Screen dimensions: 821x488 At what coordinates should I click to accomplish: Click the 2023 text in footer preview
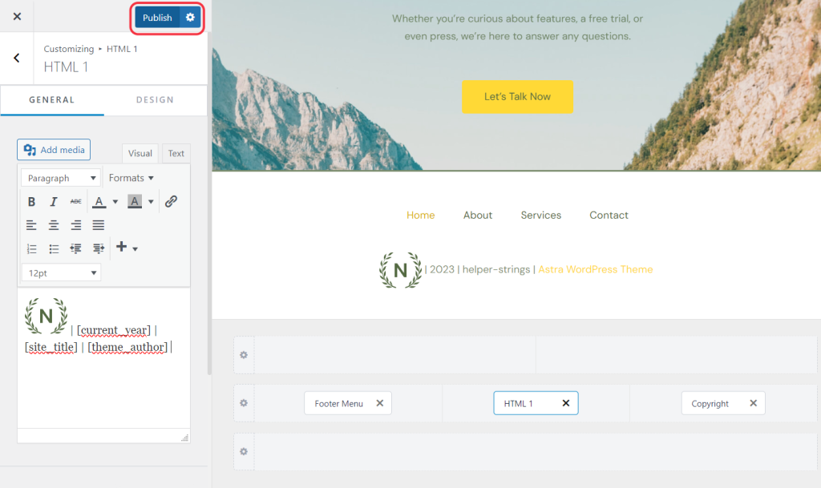[x=442, y=269]
